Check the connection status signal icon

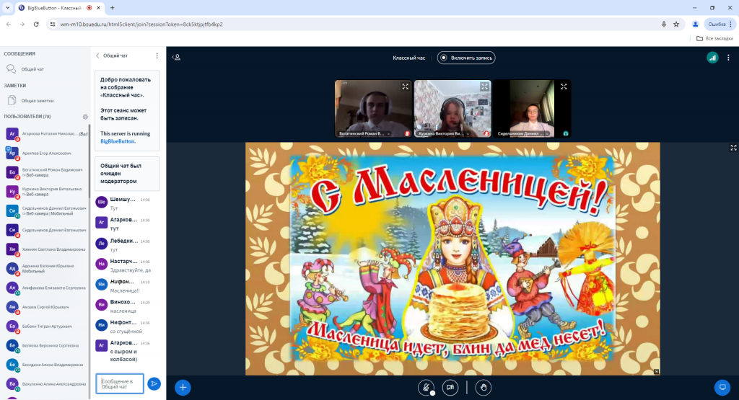pos(712,58)
